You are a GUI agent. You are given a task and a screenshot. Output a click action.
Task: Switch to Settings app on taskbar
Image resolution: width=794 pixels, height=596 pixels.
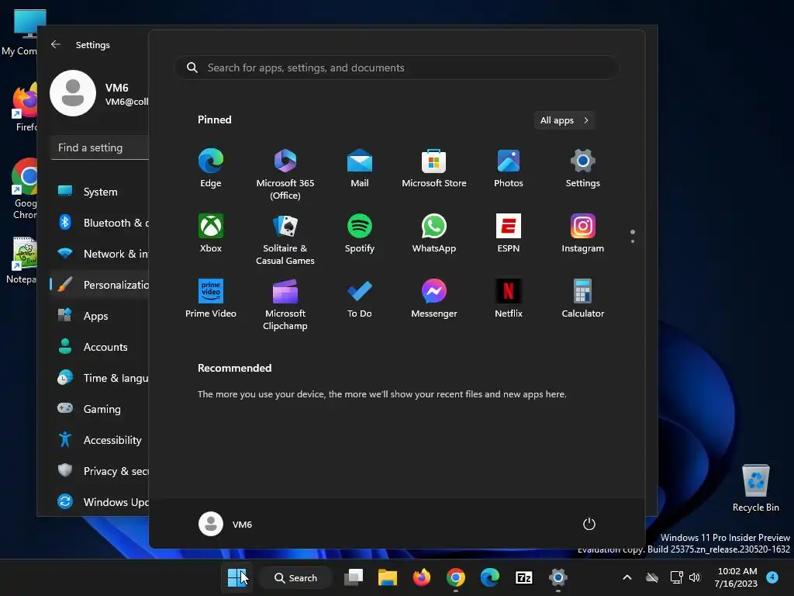[558, 577]
